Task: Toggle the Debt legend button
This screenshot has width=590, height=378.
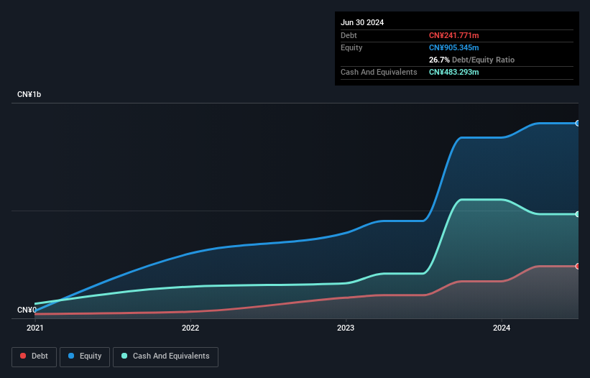Action: click(34, 356)
